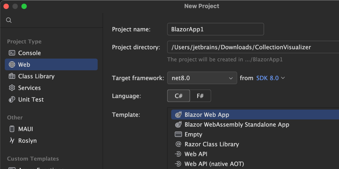Choose the Web API template
The image size is (339, 169).
click(196, 154)
